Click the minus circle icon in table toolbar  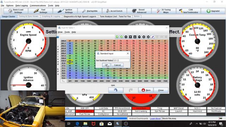coord(139,37)
